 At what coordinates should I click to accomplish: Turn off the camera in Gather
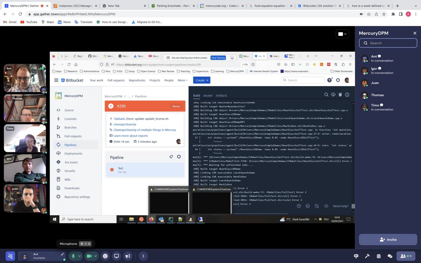(x=89, y=256)
